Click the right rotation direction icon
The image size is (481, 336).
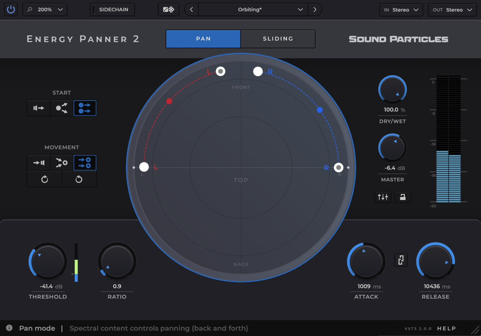click(79, 179)
